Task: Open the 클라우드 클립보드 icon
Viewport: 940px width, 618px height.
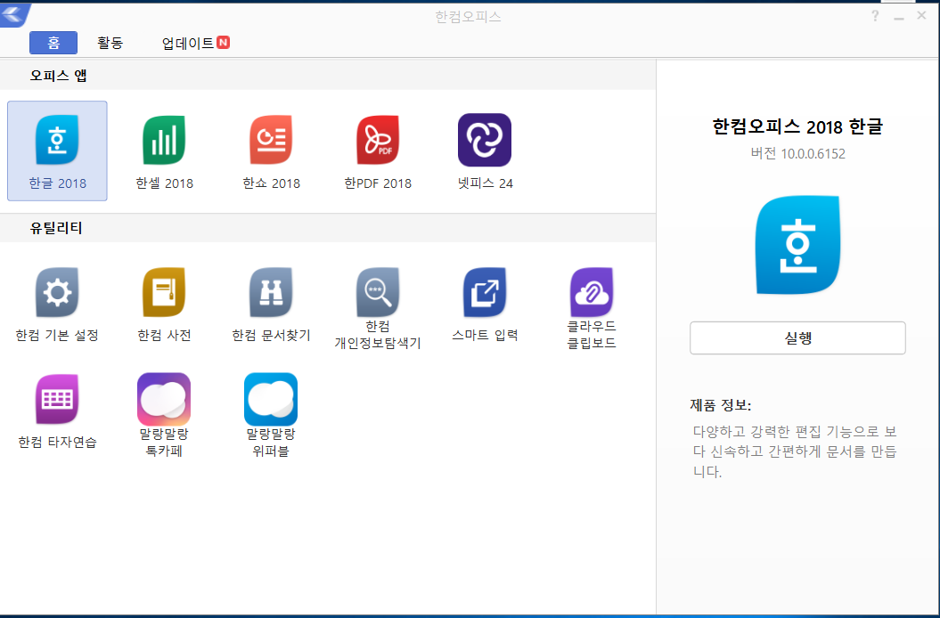Action: pyautogui.click(x=592, y=292)
